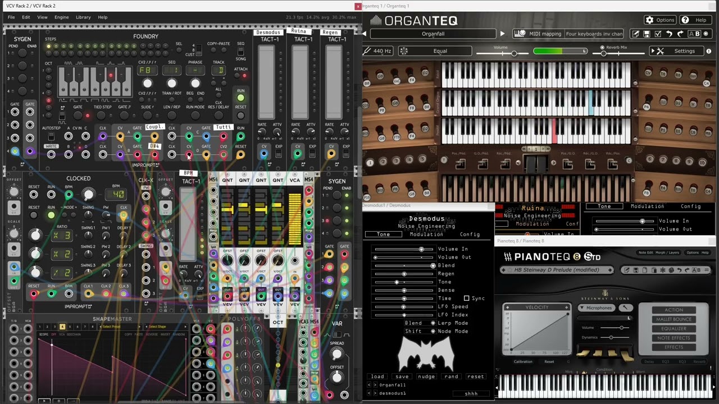Click the Organteq edit preset pencil icon

click(636, 34)
